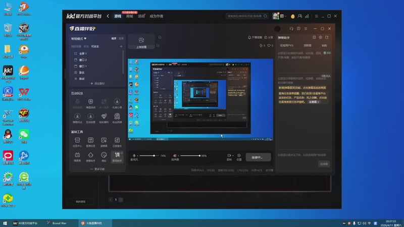
Task: Open the 正版音乐 licensed music tool
Action: [x=117, y=142]
